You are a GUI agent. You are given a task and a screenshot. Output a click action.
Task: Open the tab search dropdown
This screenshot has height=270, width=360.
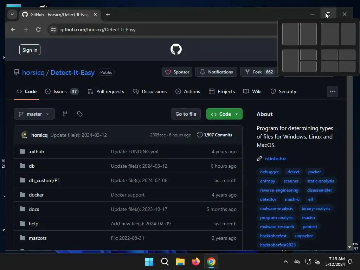point(12,14)
